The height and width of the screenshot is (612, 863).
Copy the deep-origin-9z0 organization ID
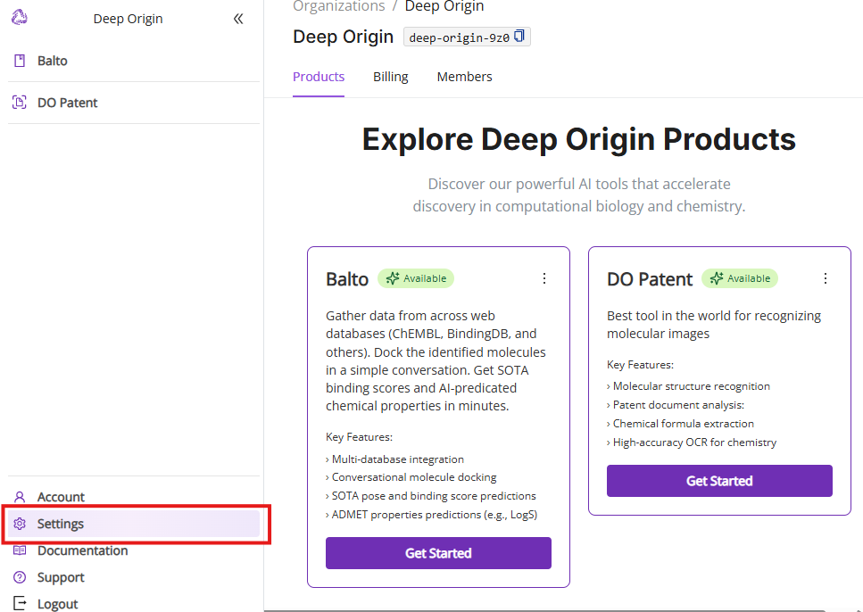520,37
